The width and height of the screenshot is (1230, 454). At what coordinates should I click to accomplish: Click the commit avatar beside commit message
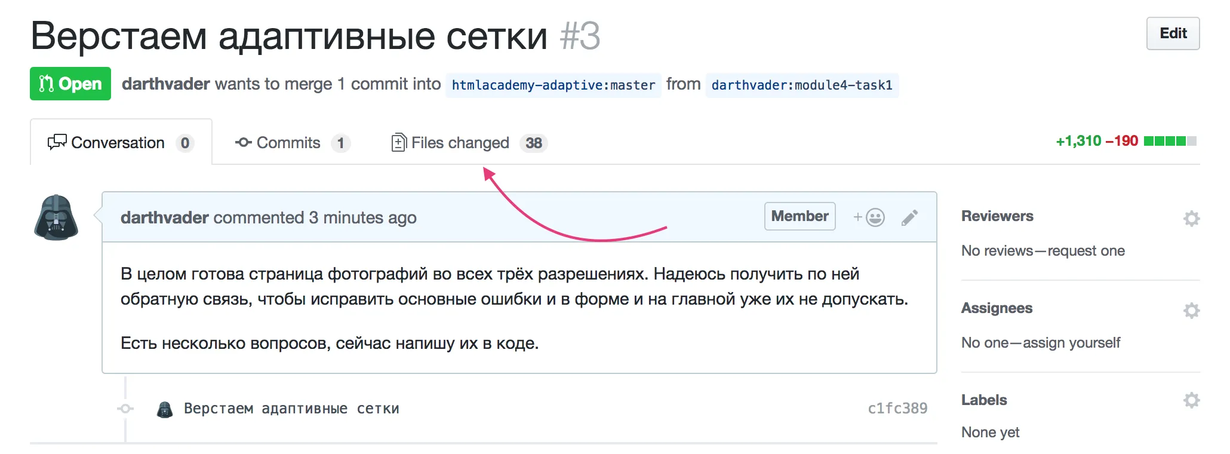(x=165, y=409)
